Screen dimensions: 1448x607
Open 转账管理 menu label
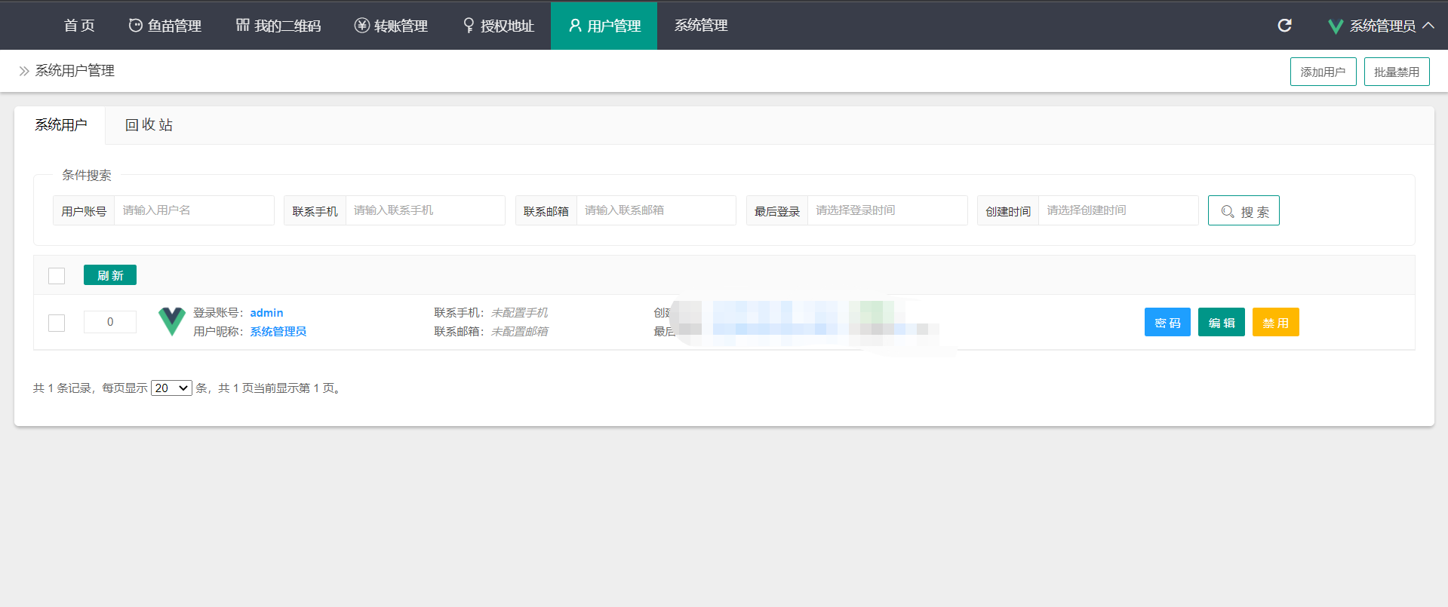tap(401, 26)
